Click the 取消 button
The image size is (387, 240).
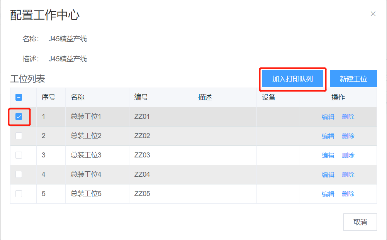click(x=360, y=222)
